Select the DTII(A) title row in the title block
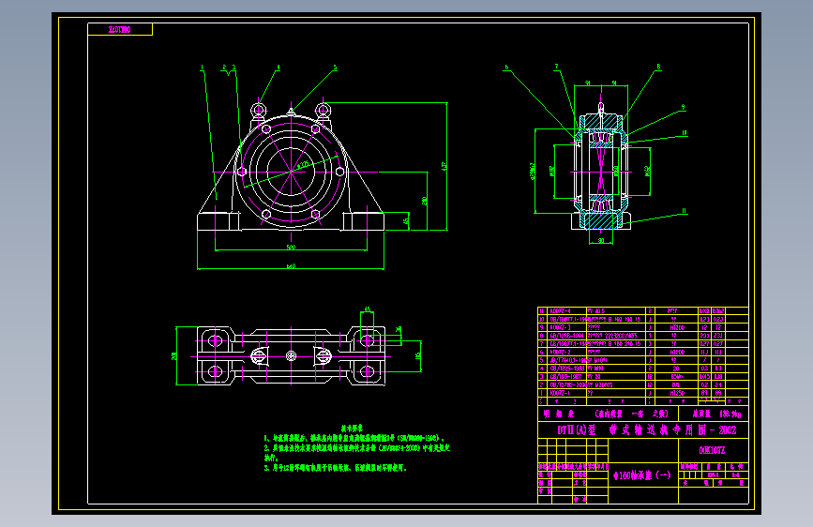This screenshot has width=813, height=527. (x=643, y=430)
